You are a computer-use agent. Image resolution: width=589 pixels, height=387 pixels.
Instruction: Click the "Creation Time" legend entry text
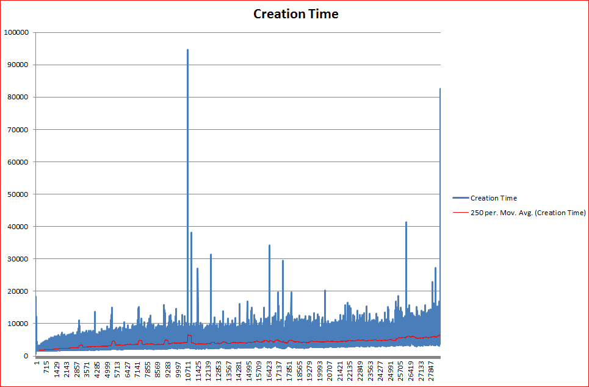click(x=493, y=198)
